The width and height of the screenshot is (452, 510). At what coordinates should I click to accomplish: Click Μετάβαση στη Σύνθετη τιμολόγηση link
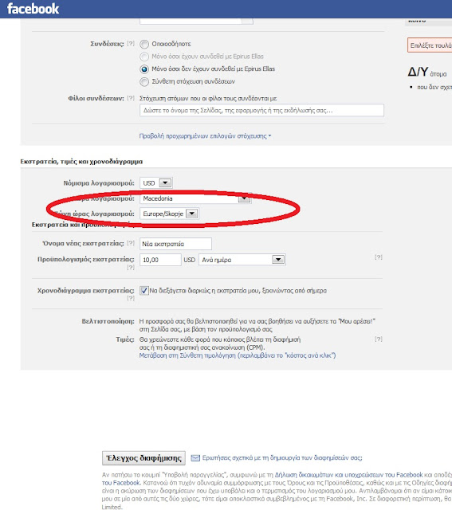point(238,355)
